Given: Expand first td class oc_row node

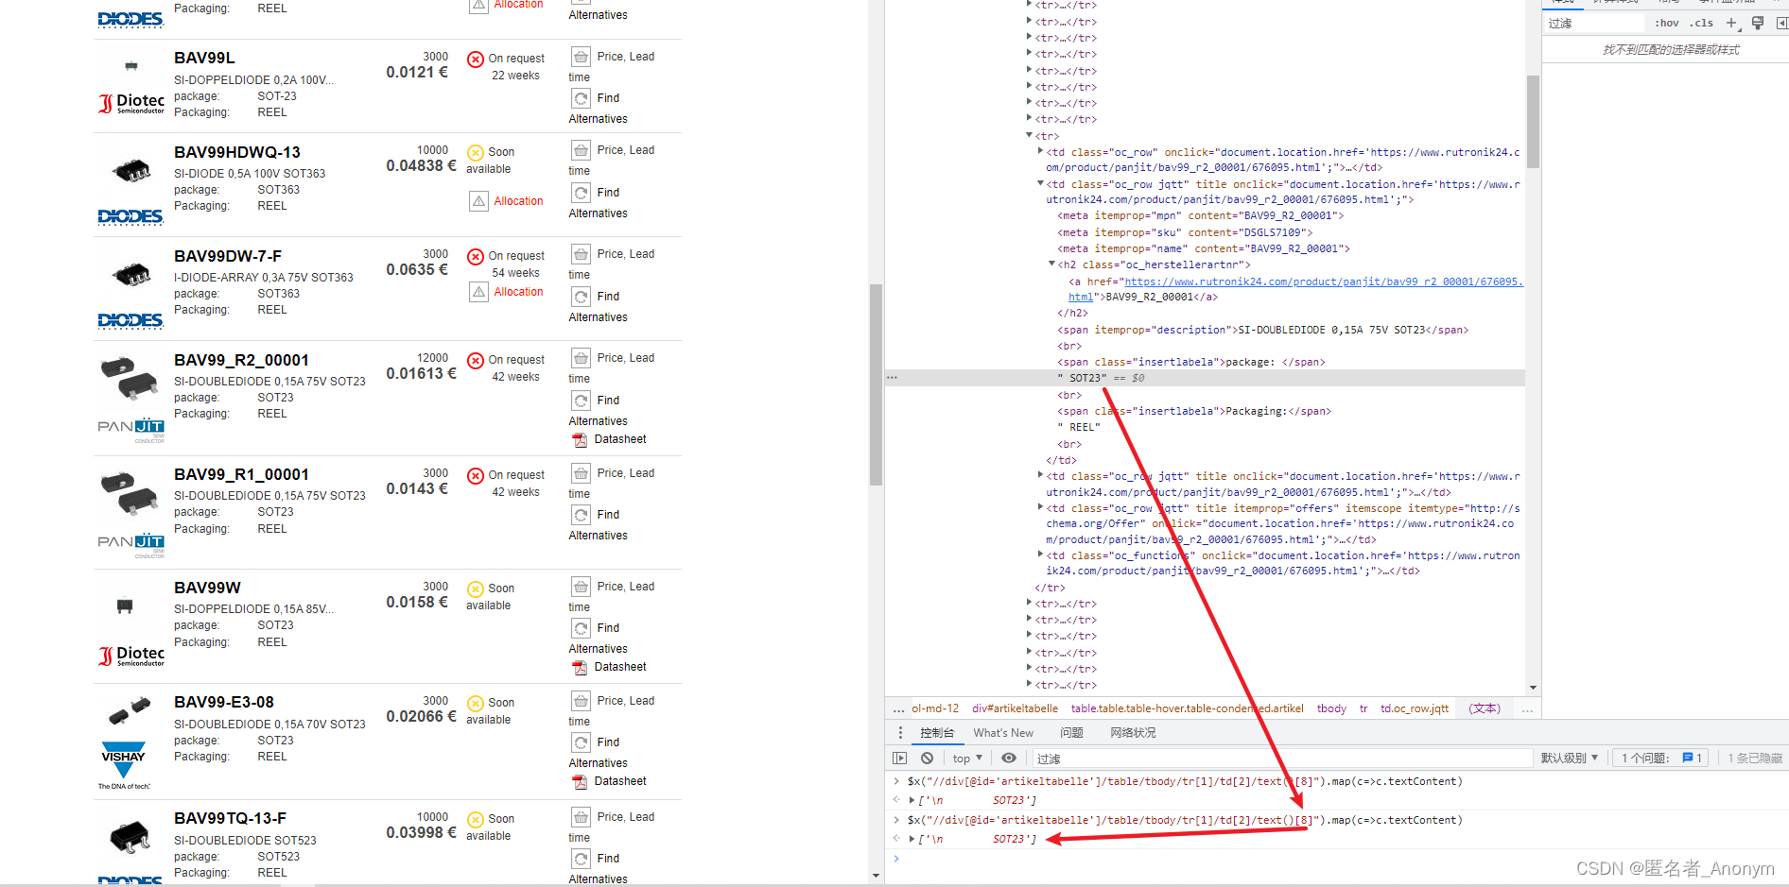Looking at the screenshot, I should point(1040,151).
